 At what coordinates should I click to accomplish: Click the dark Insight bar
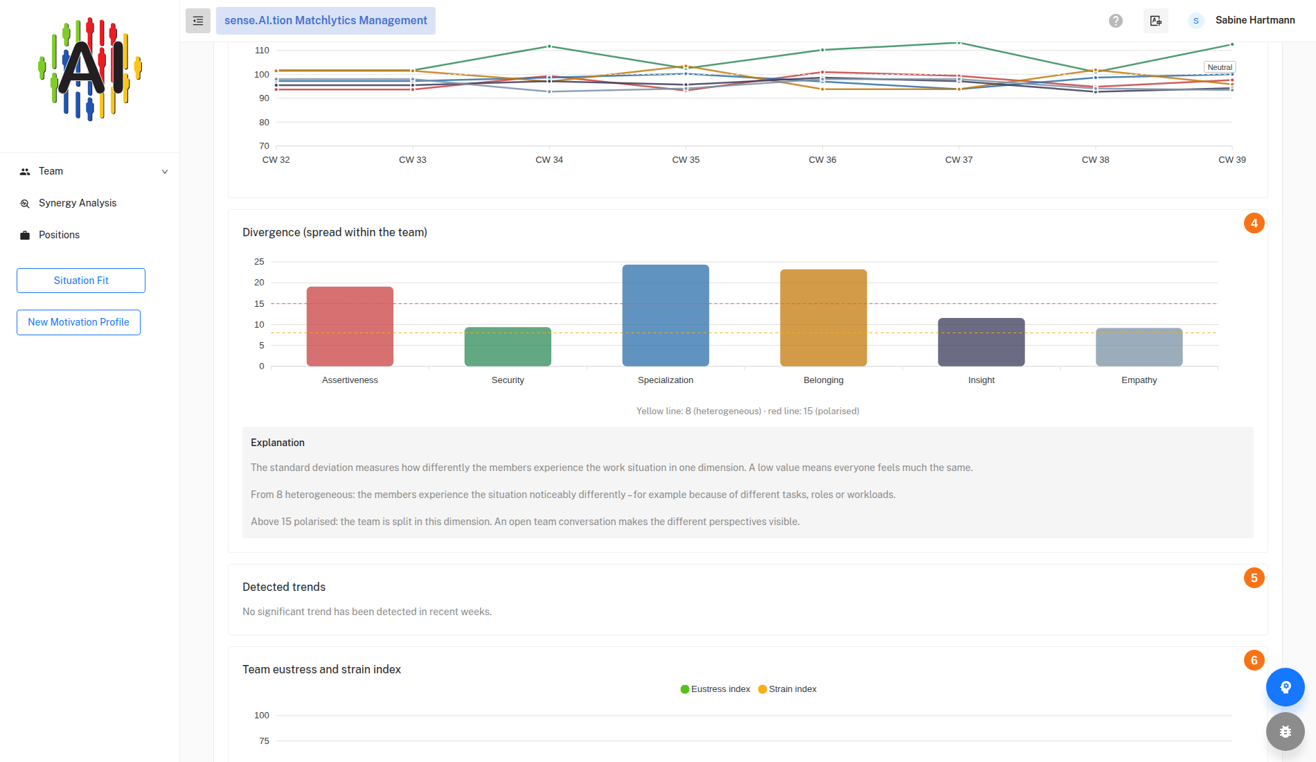point(981,342)
